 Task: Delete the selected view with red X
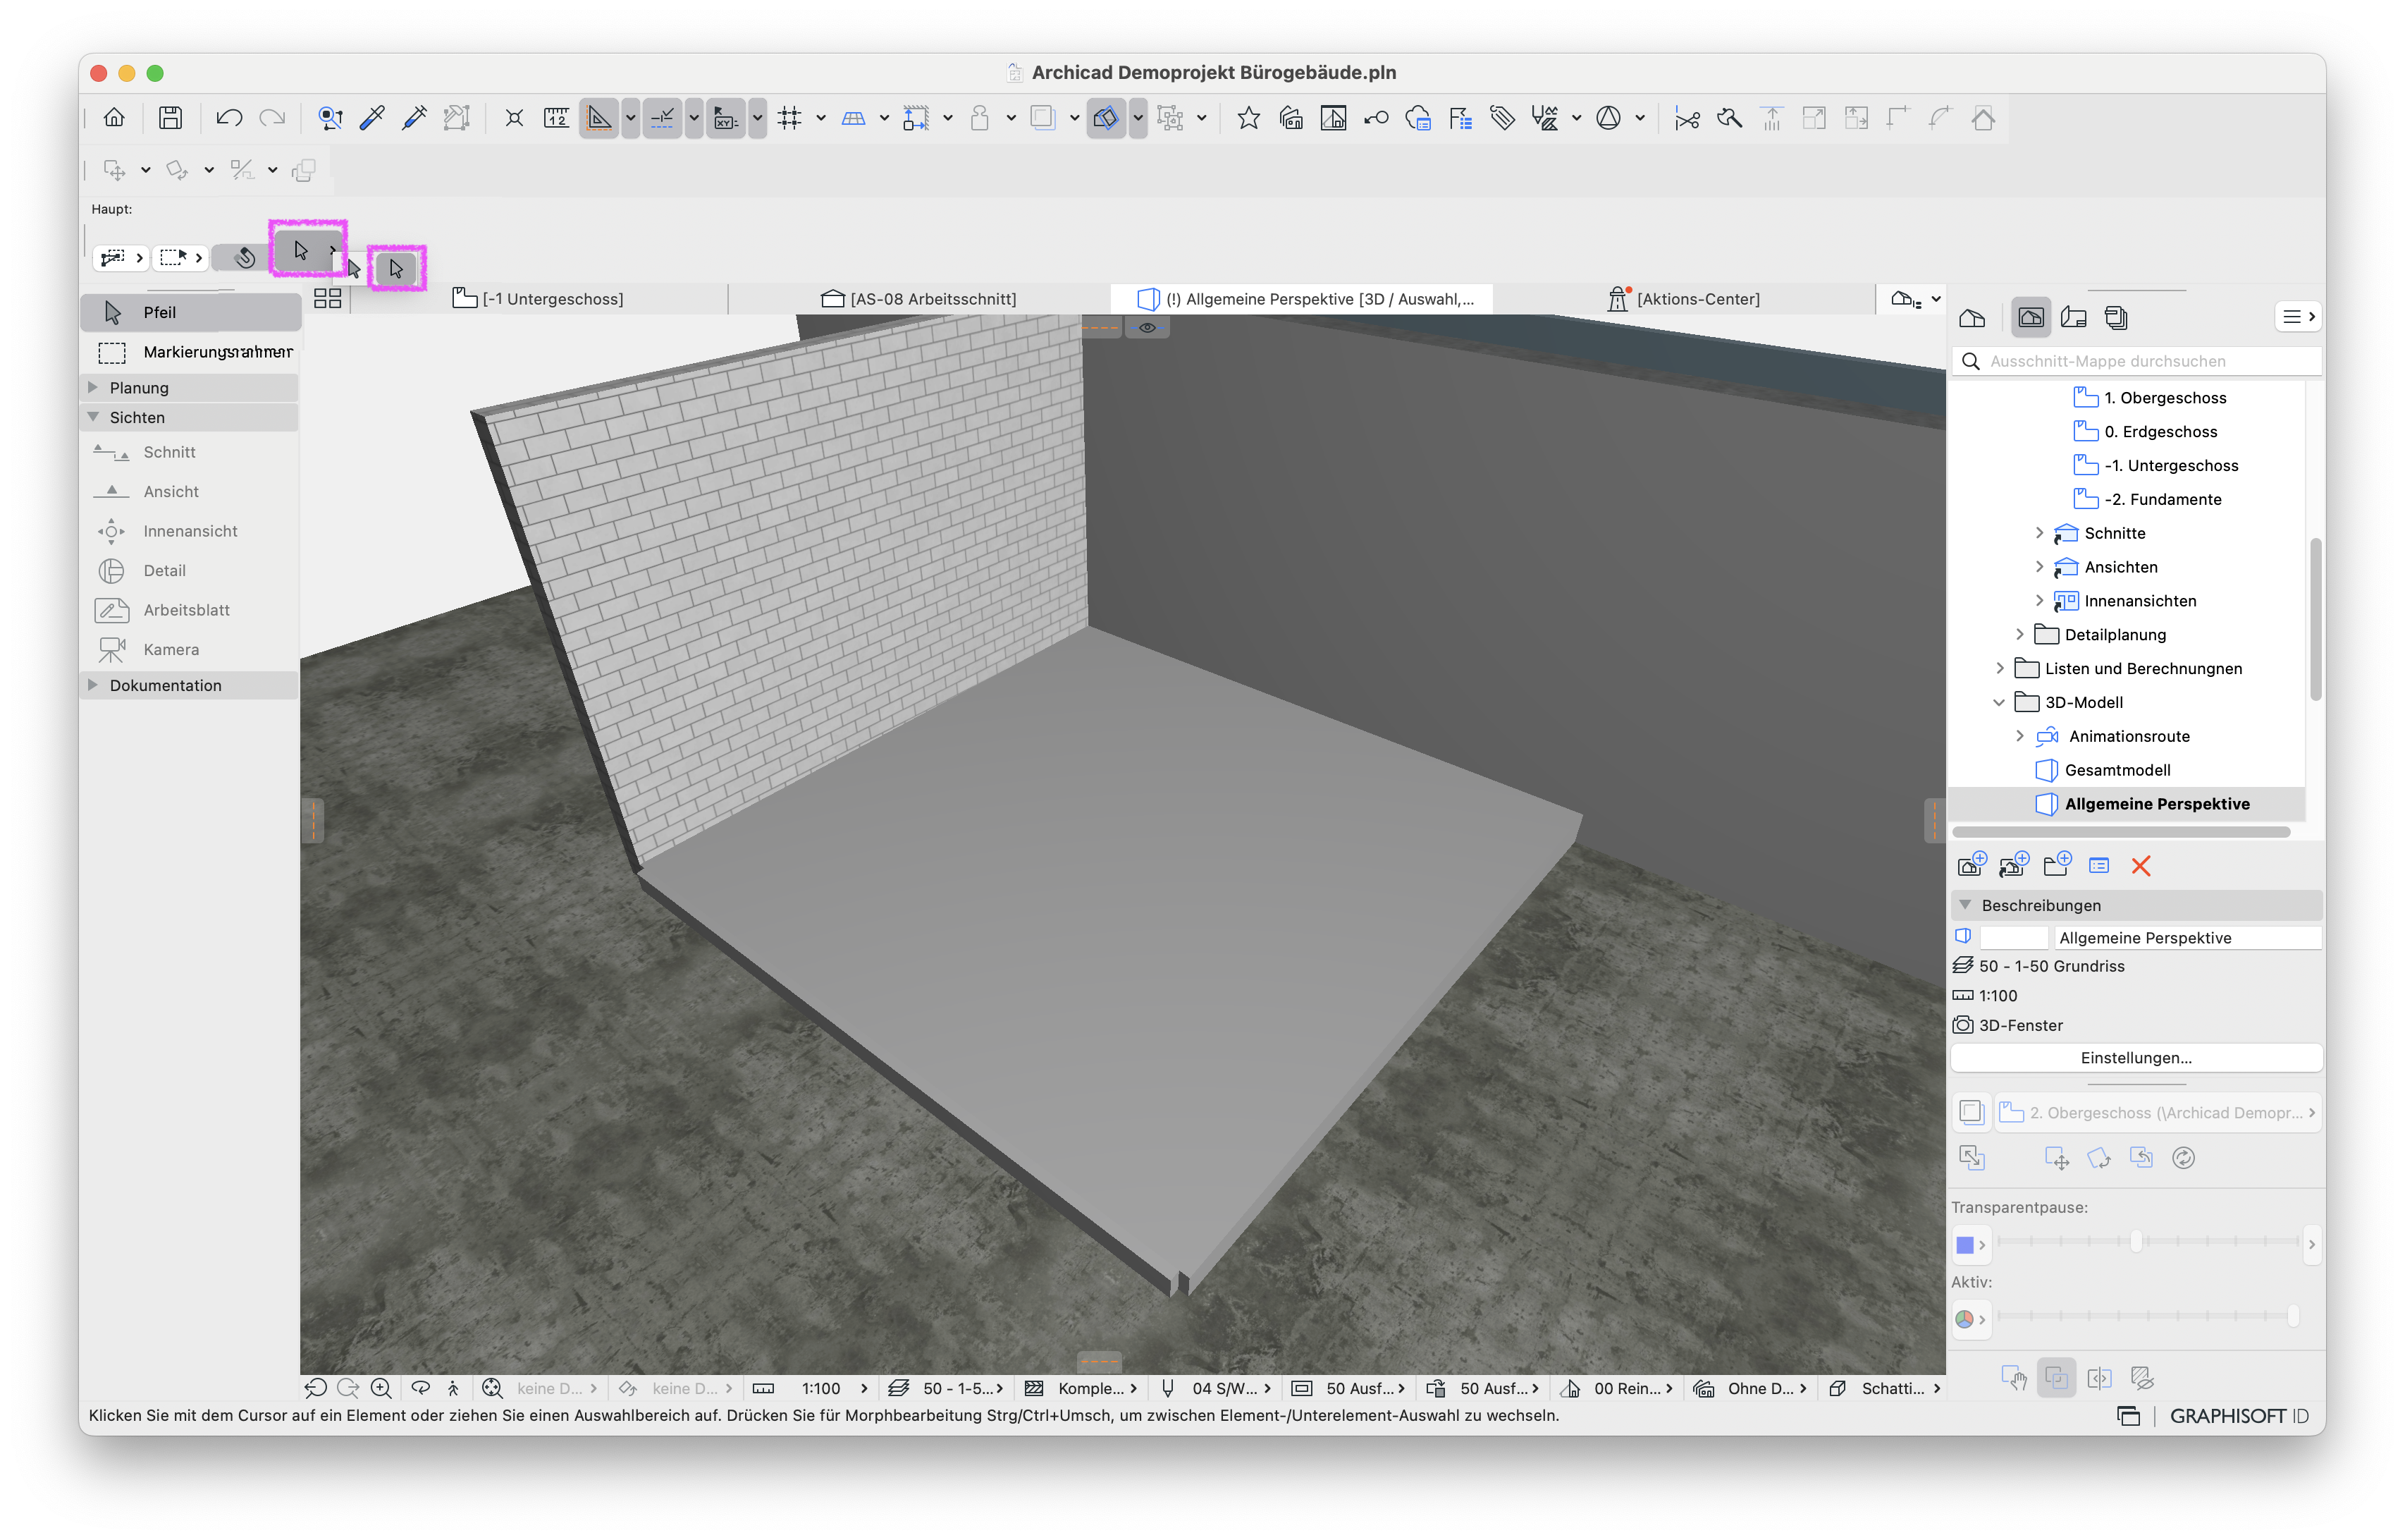[x=2140, y=866]
